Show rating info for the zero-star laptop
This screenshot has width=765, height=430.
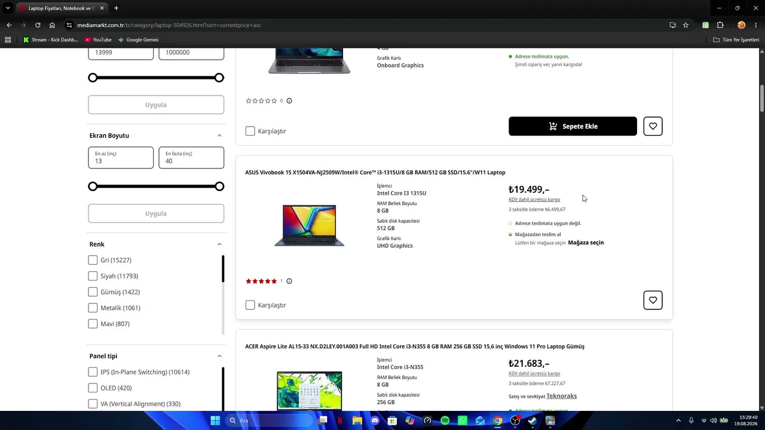(289, 101)
